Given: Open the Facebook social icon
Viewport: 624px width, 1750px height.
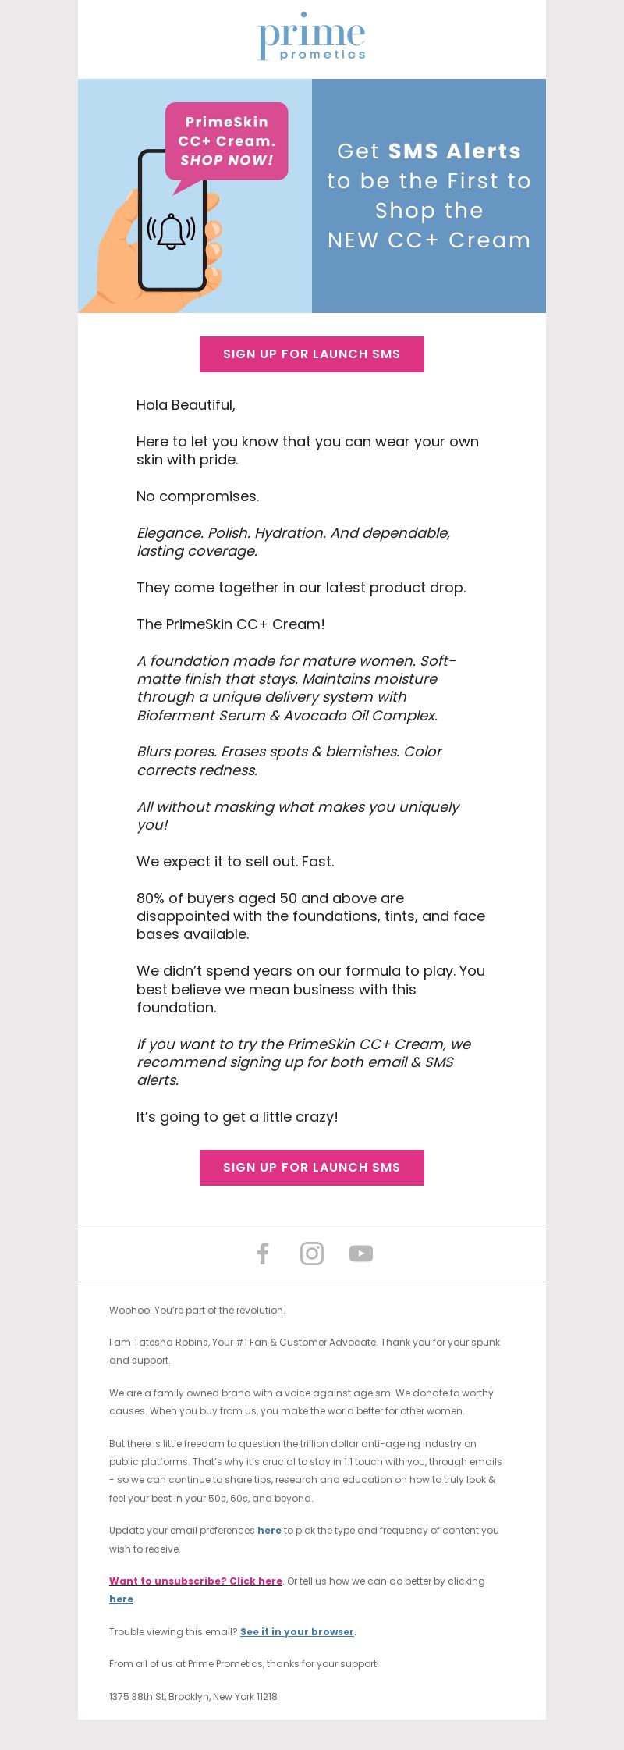Looking at the screenshot, I should pos(263,1254).
